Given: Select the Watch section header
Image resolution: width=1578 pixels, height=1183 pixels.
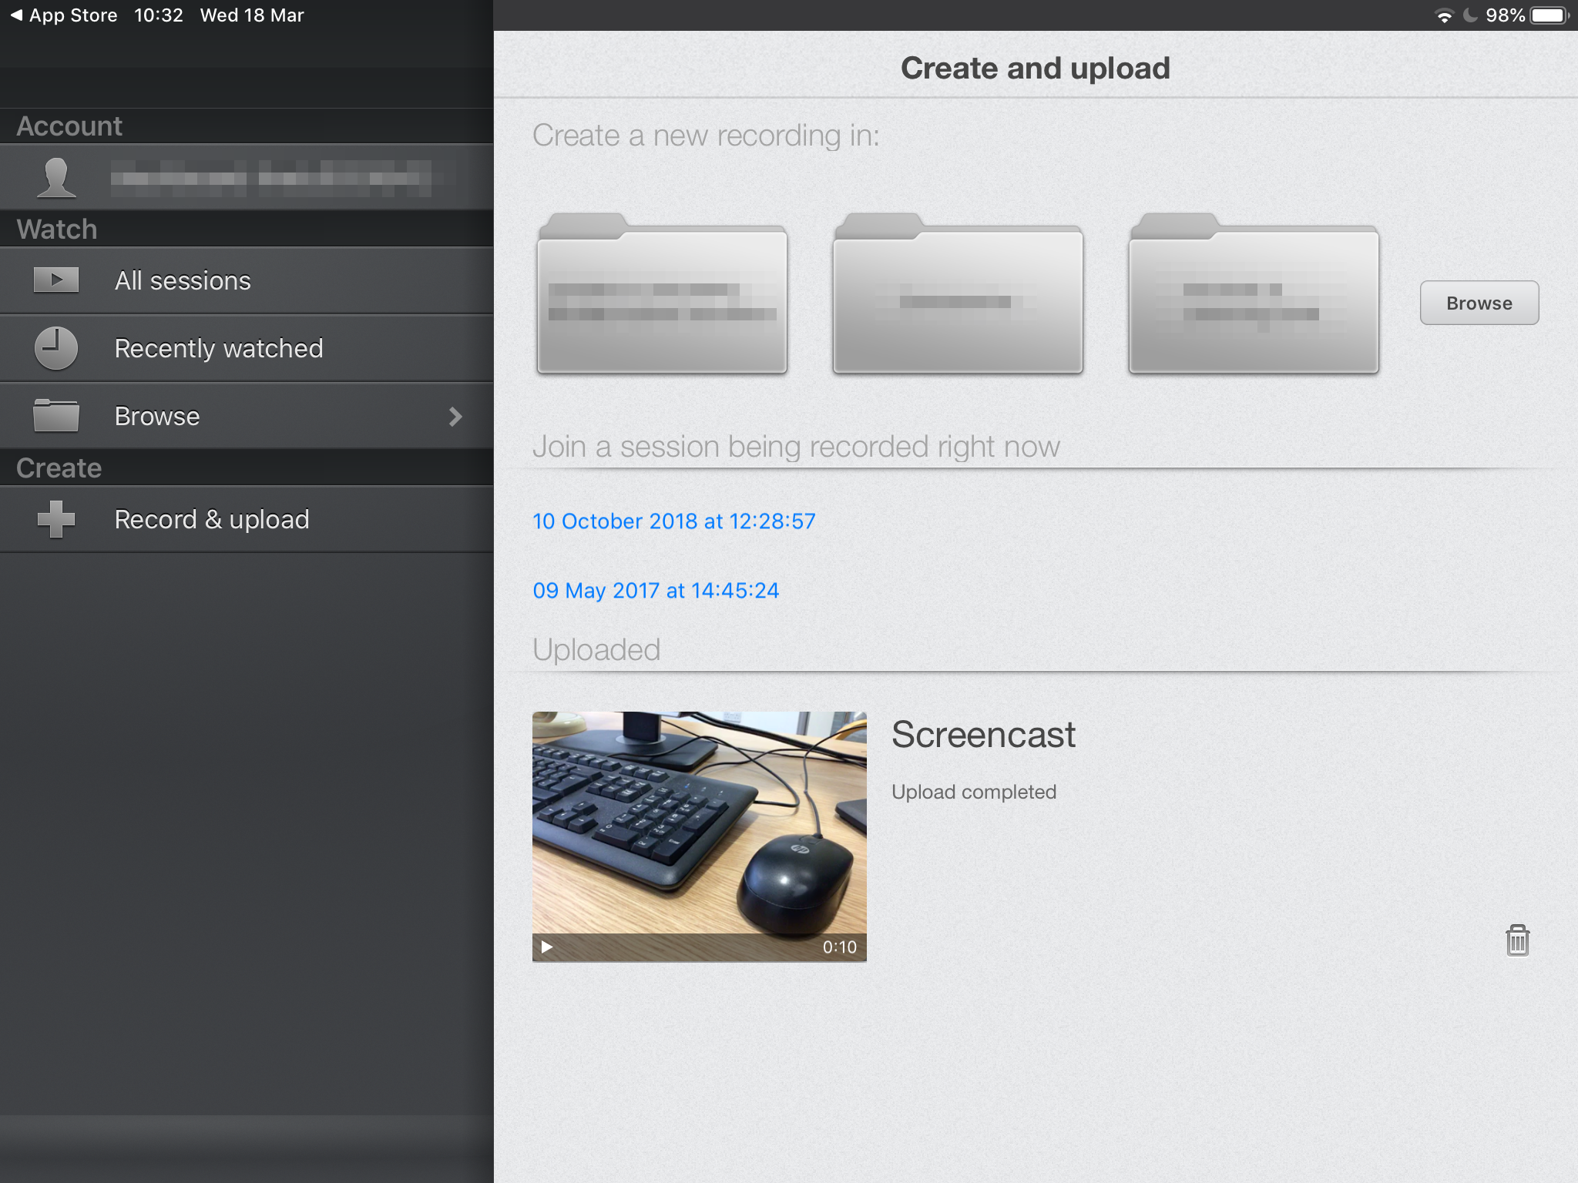Looking at the screenshot, I should point(55,229).
